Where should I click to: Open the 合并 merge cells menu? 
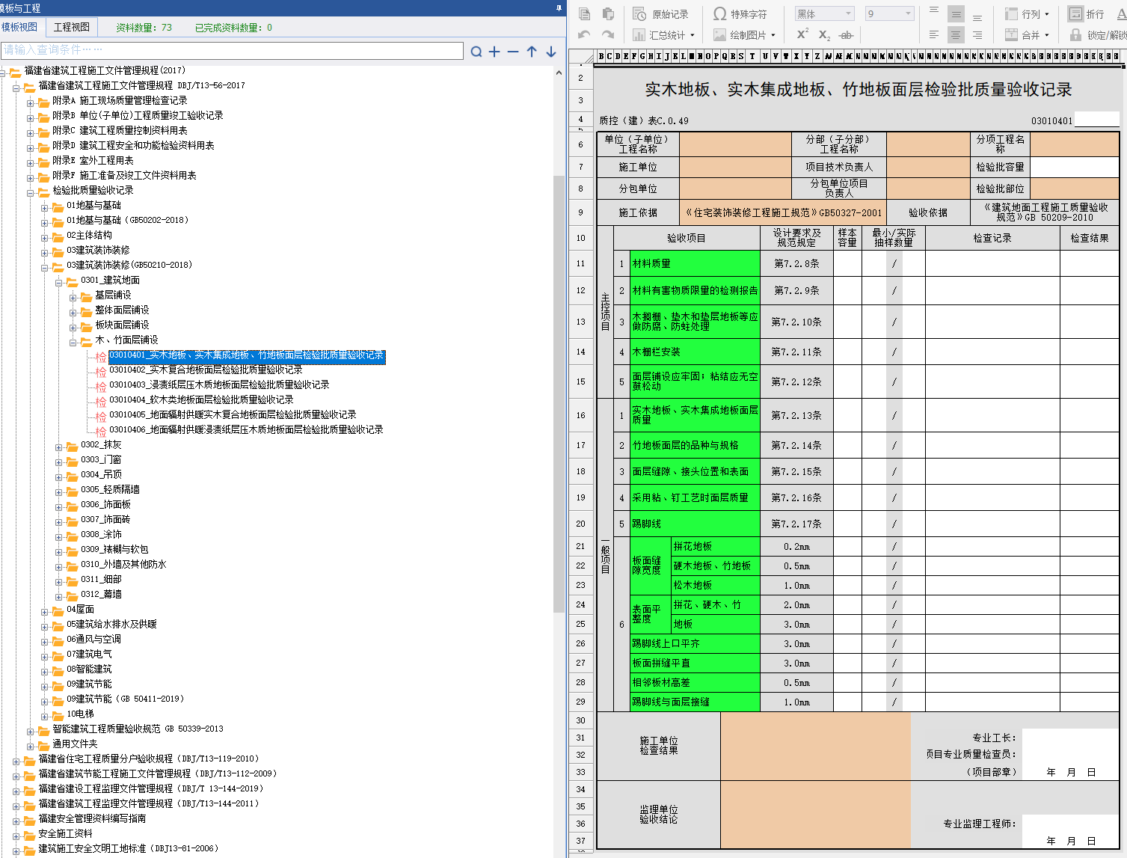tap(1027, 34)
